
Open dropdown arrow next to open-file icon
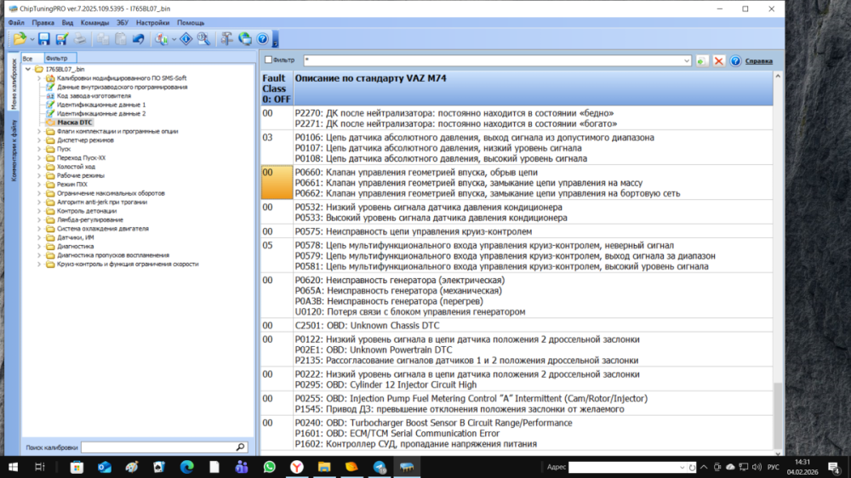(x=32, y=40)
